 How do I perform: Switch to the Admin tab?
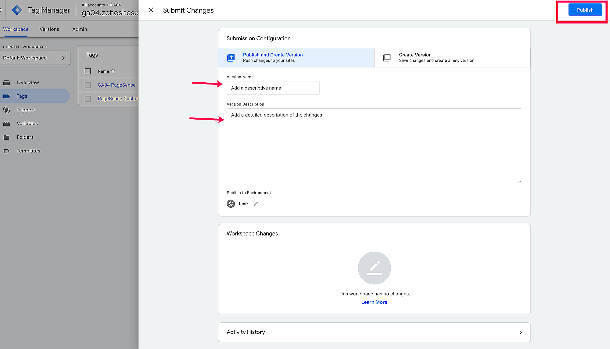click(x=80, y=29)
